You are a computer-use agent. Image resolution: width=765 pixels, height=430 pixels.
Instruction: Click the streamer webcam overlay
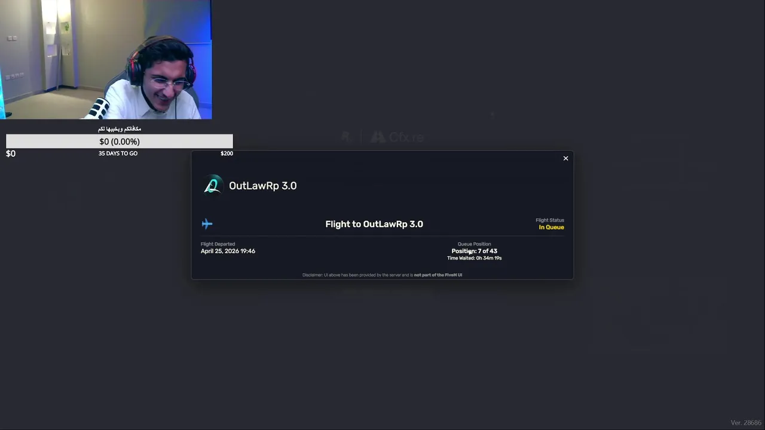(106, 60)
